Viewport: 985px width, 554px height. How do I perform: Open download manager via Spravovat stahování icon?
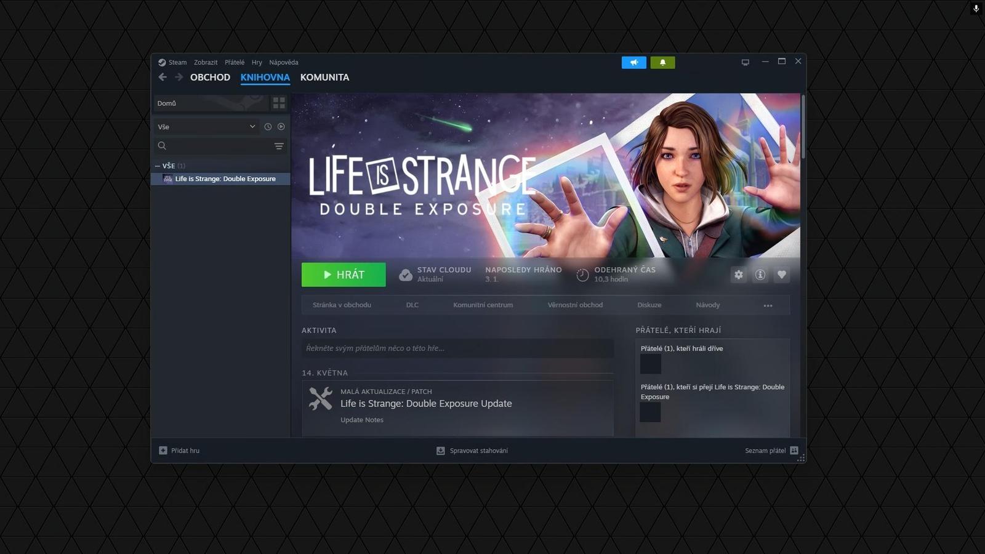pos(440,450)
